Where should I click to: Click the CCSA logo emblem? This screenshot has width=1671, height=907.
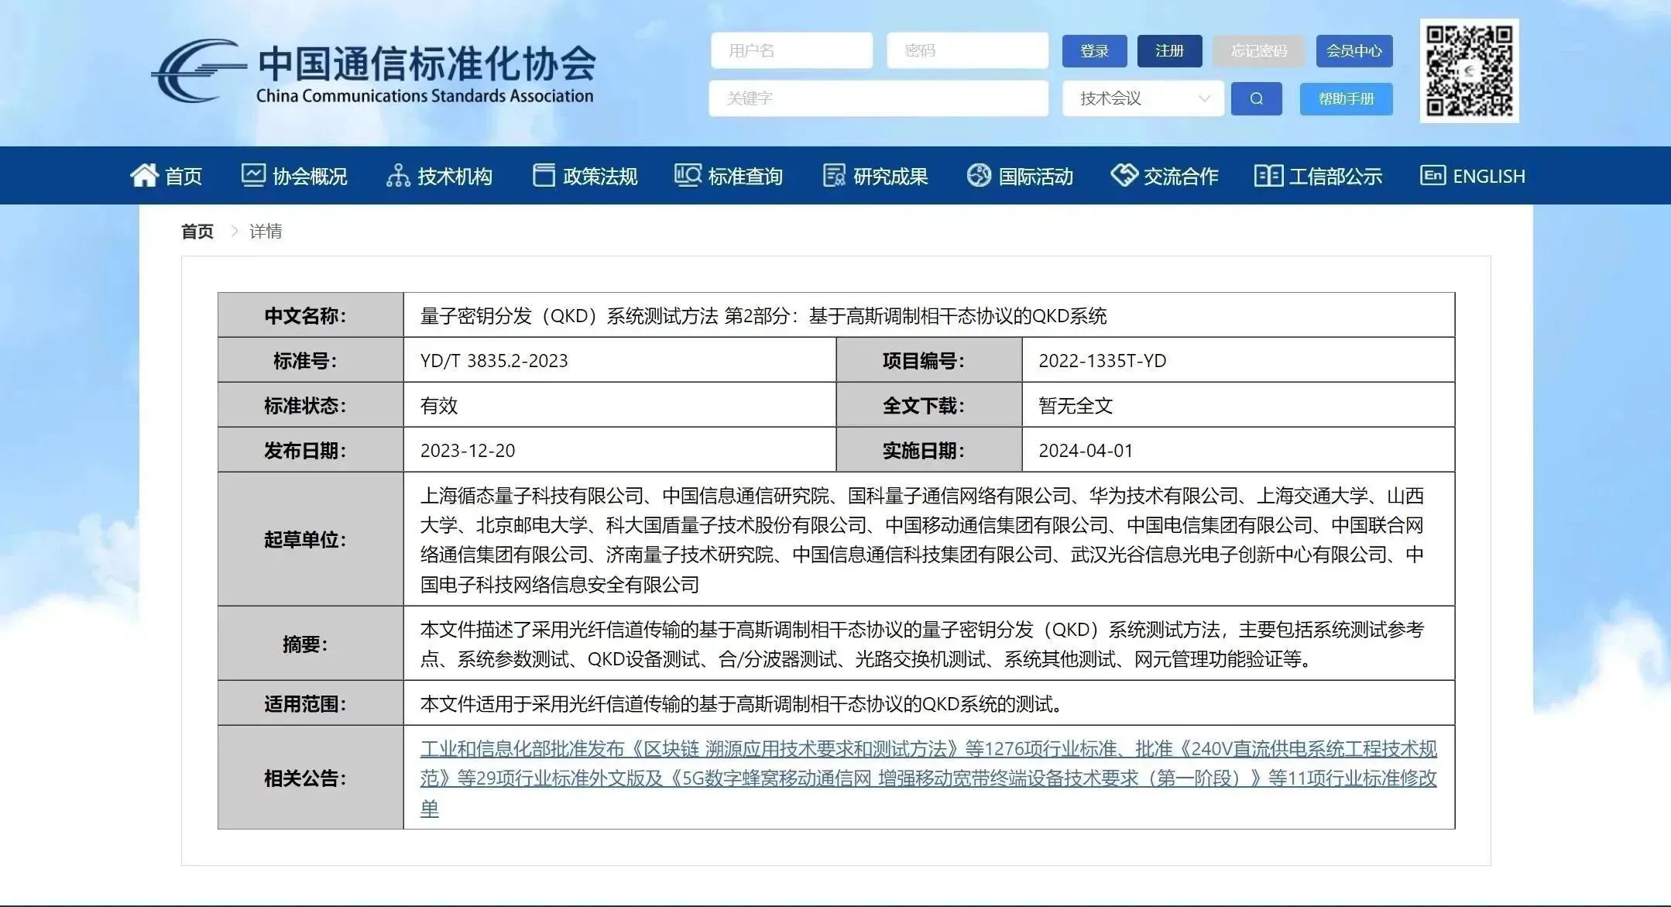[198, 71]
